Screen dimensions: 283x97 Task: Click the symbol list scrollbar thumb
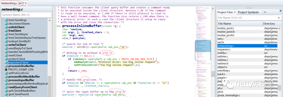point(50,86)
